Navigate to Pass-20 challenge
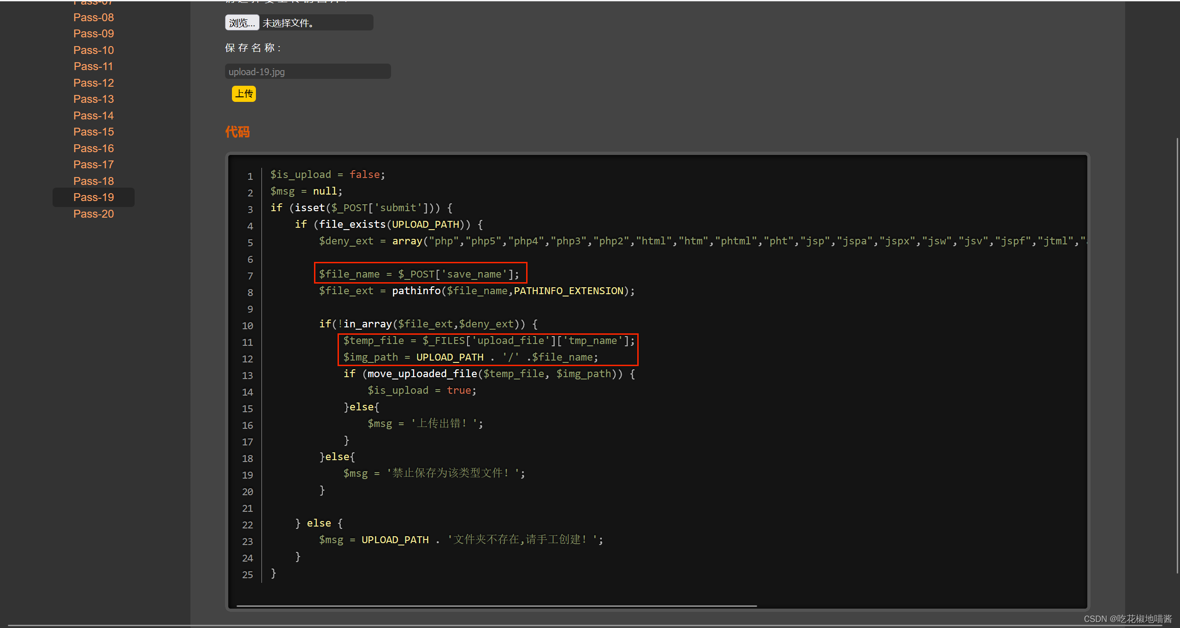The width and height of the screenshot is (1180, 628). click(x=93, y=214)
